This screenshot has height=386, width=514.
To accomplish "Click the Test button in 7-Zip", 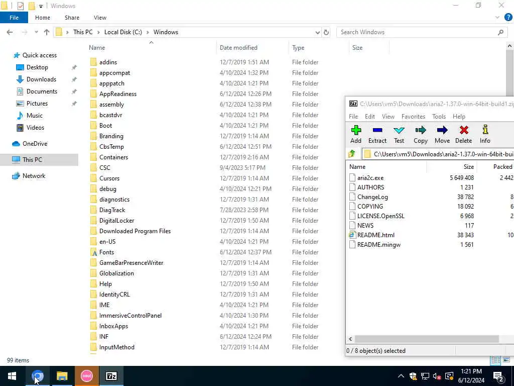I will [x=399, y=135].
